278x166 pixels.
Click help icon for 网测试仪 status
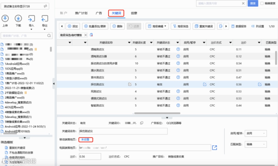pos(178,91)
